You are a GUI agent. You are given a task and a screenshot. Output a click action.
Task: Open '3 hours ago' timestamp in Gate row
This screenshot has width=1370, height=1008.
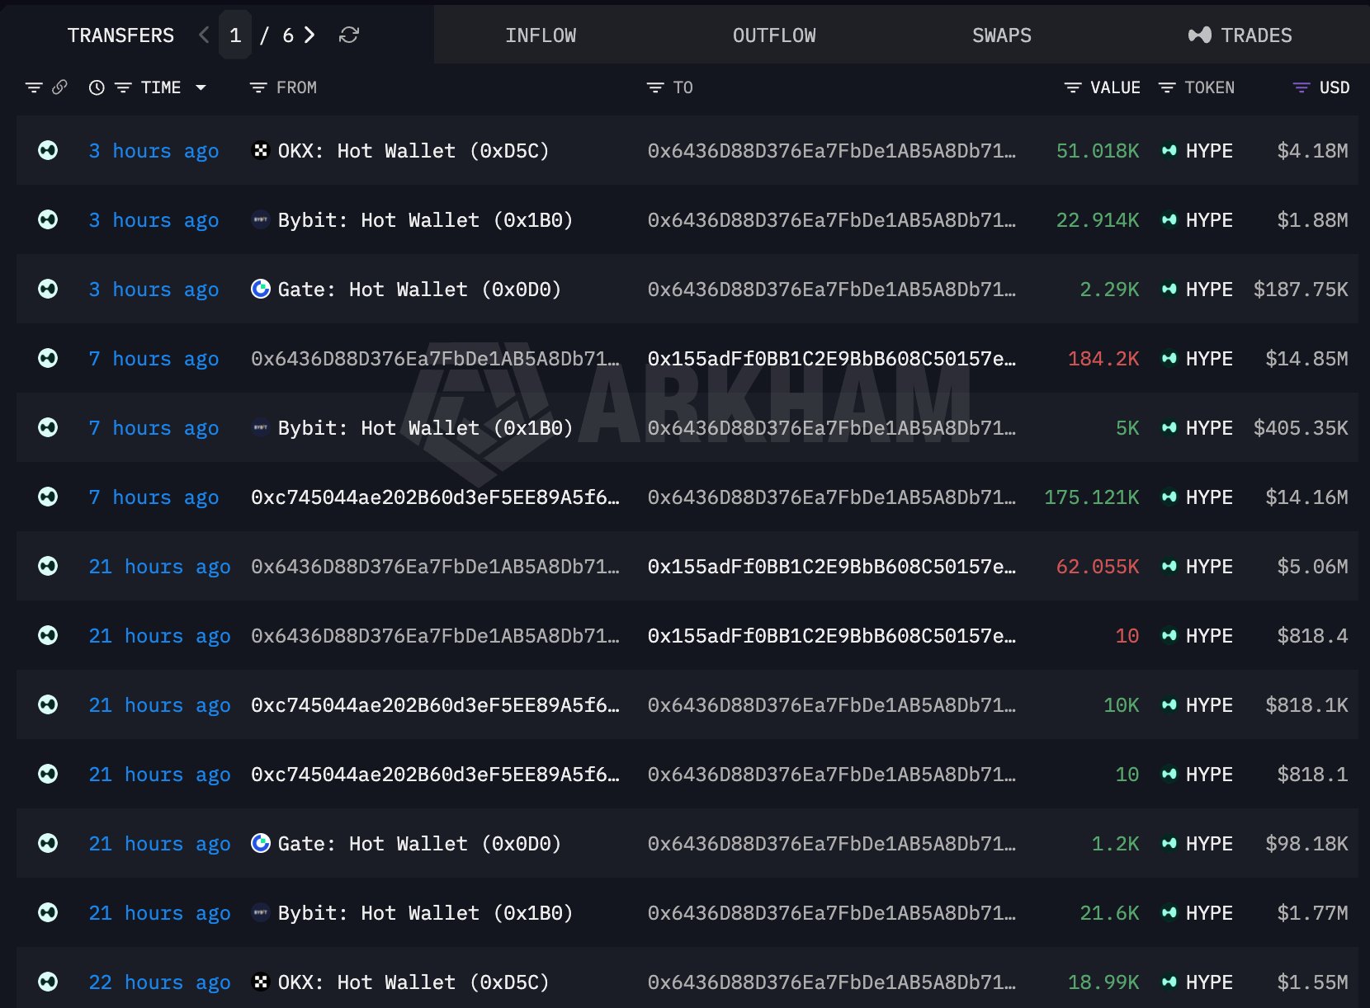(x=154, y=290)
